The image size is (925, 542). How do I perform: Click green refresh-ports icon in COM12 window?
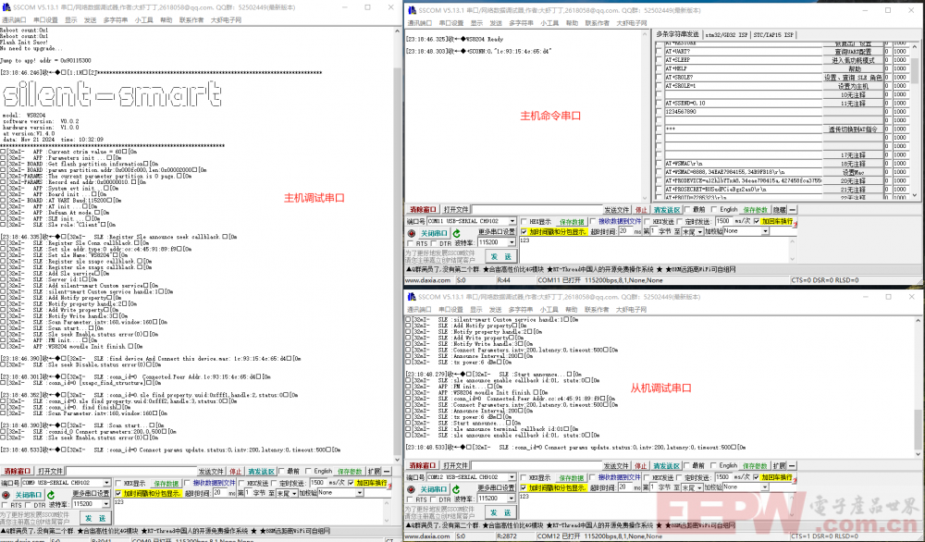point(456,489)
